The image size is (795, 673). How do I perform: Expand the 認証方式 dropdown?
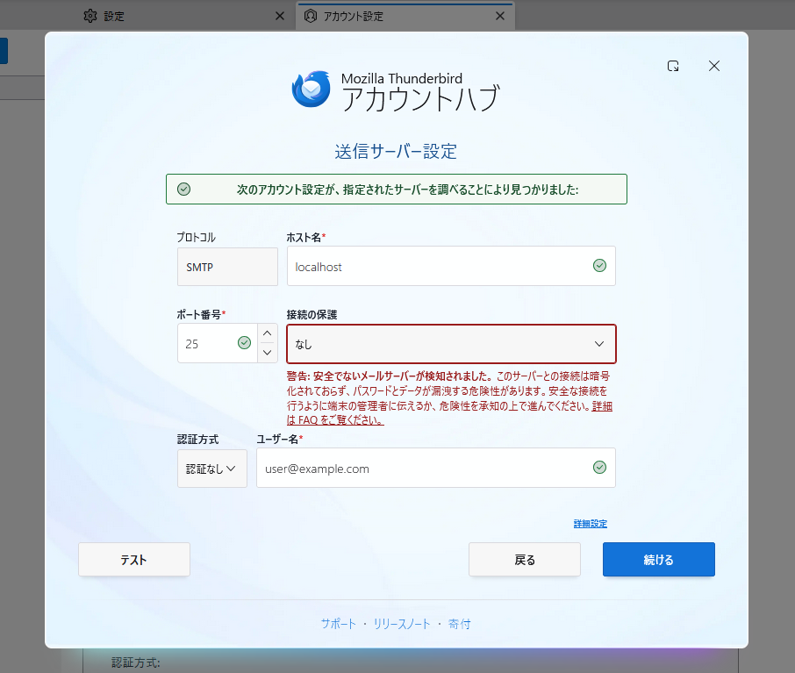[212, 469]
